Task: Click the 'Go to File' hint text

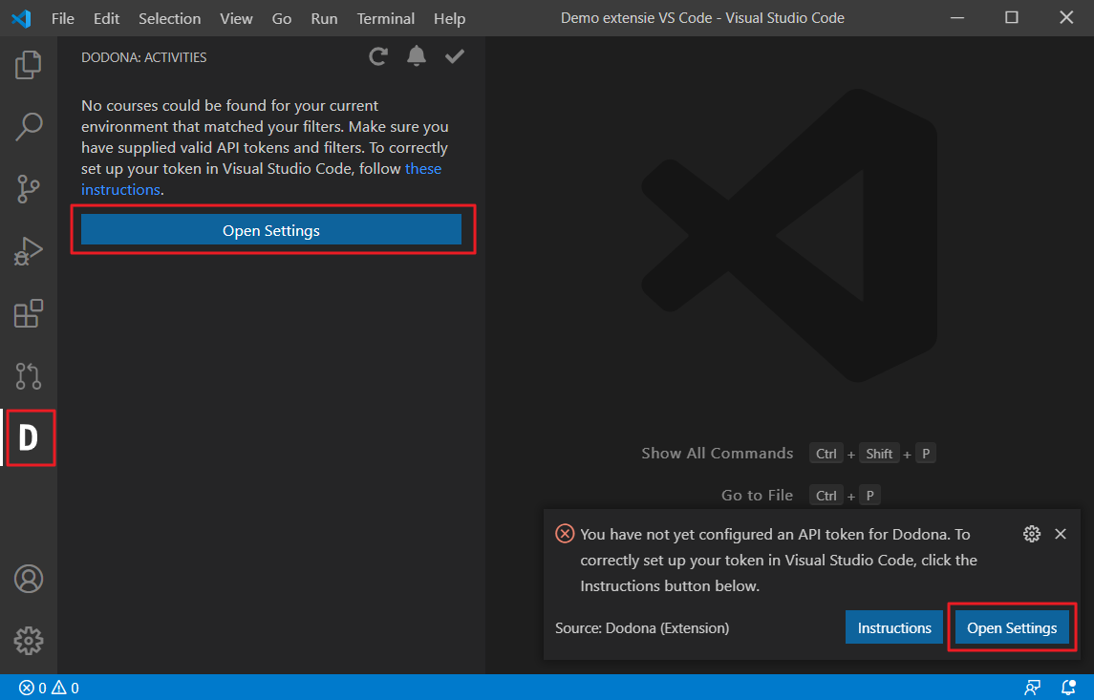Action: click(757, 495)
